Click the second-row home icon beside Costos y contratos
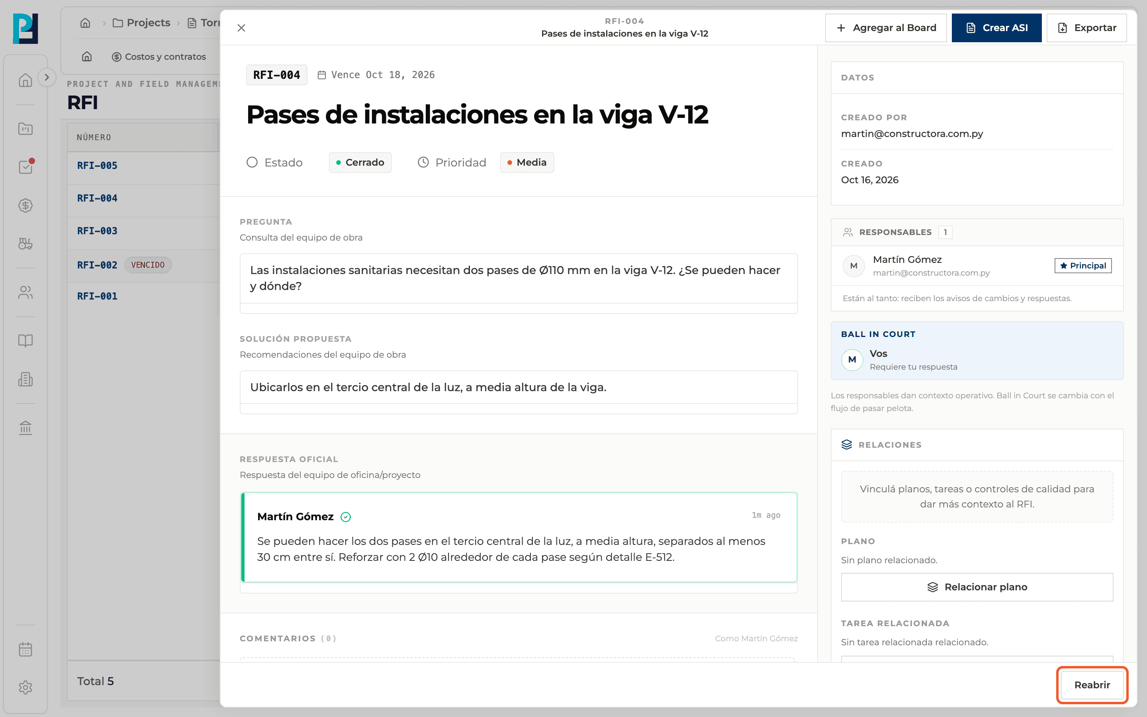Image resolution: width=1147 pixels, height=717 pixels. pyautogui.click(x=87, y=57)
